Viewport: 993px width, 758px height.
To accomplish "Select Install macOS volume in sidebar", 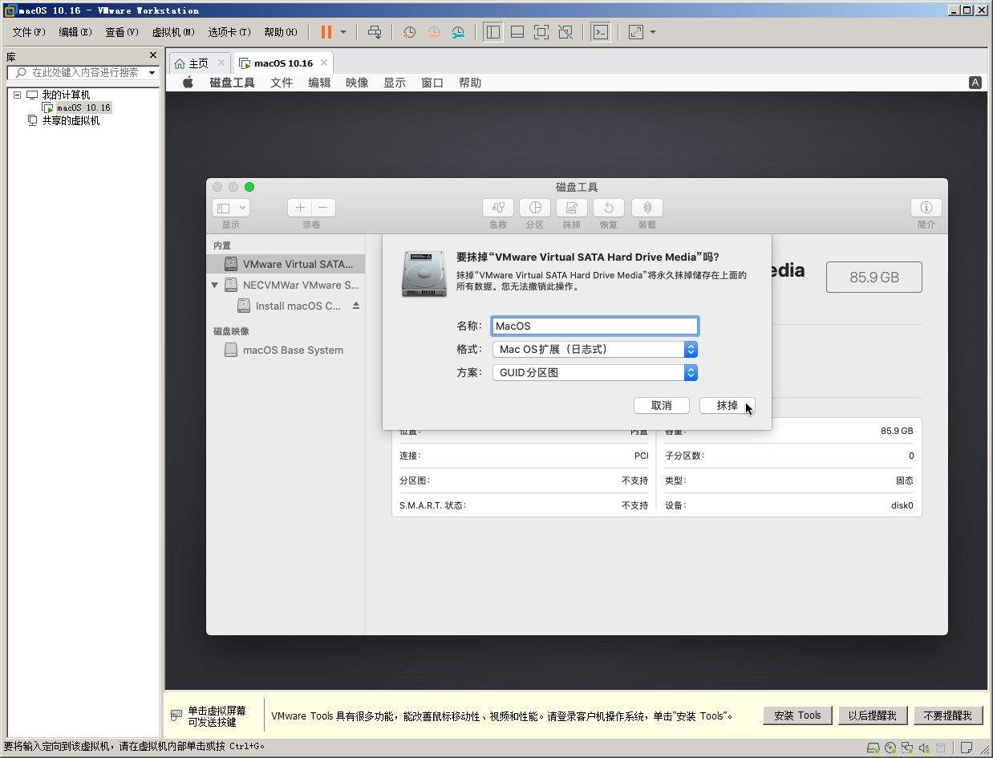I will point(298,306).
